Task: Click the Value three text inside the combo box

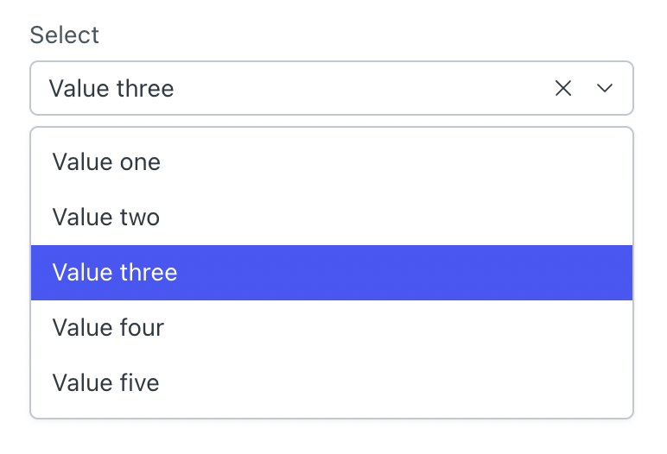Action: coord(111,88)
